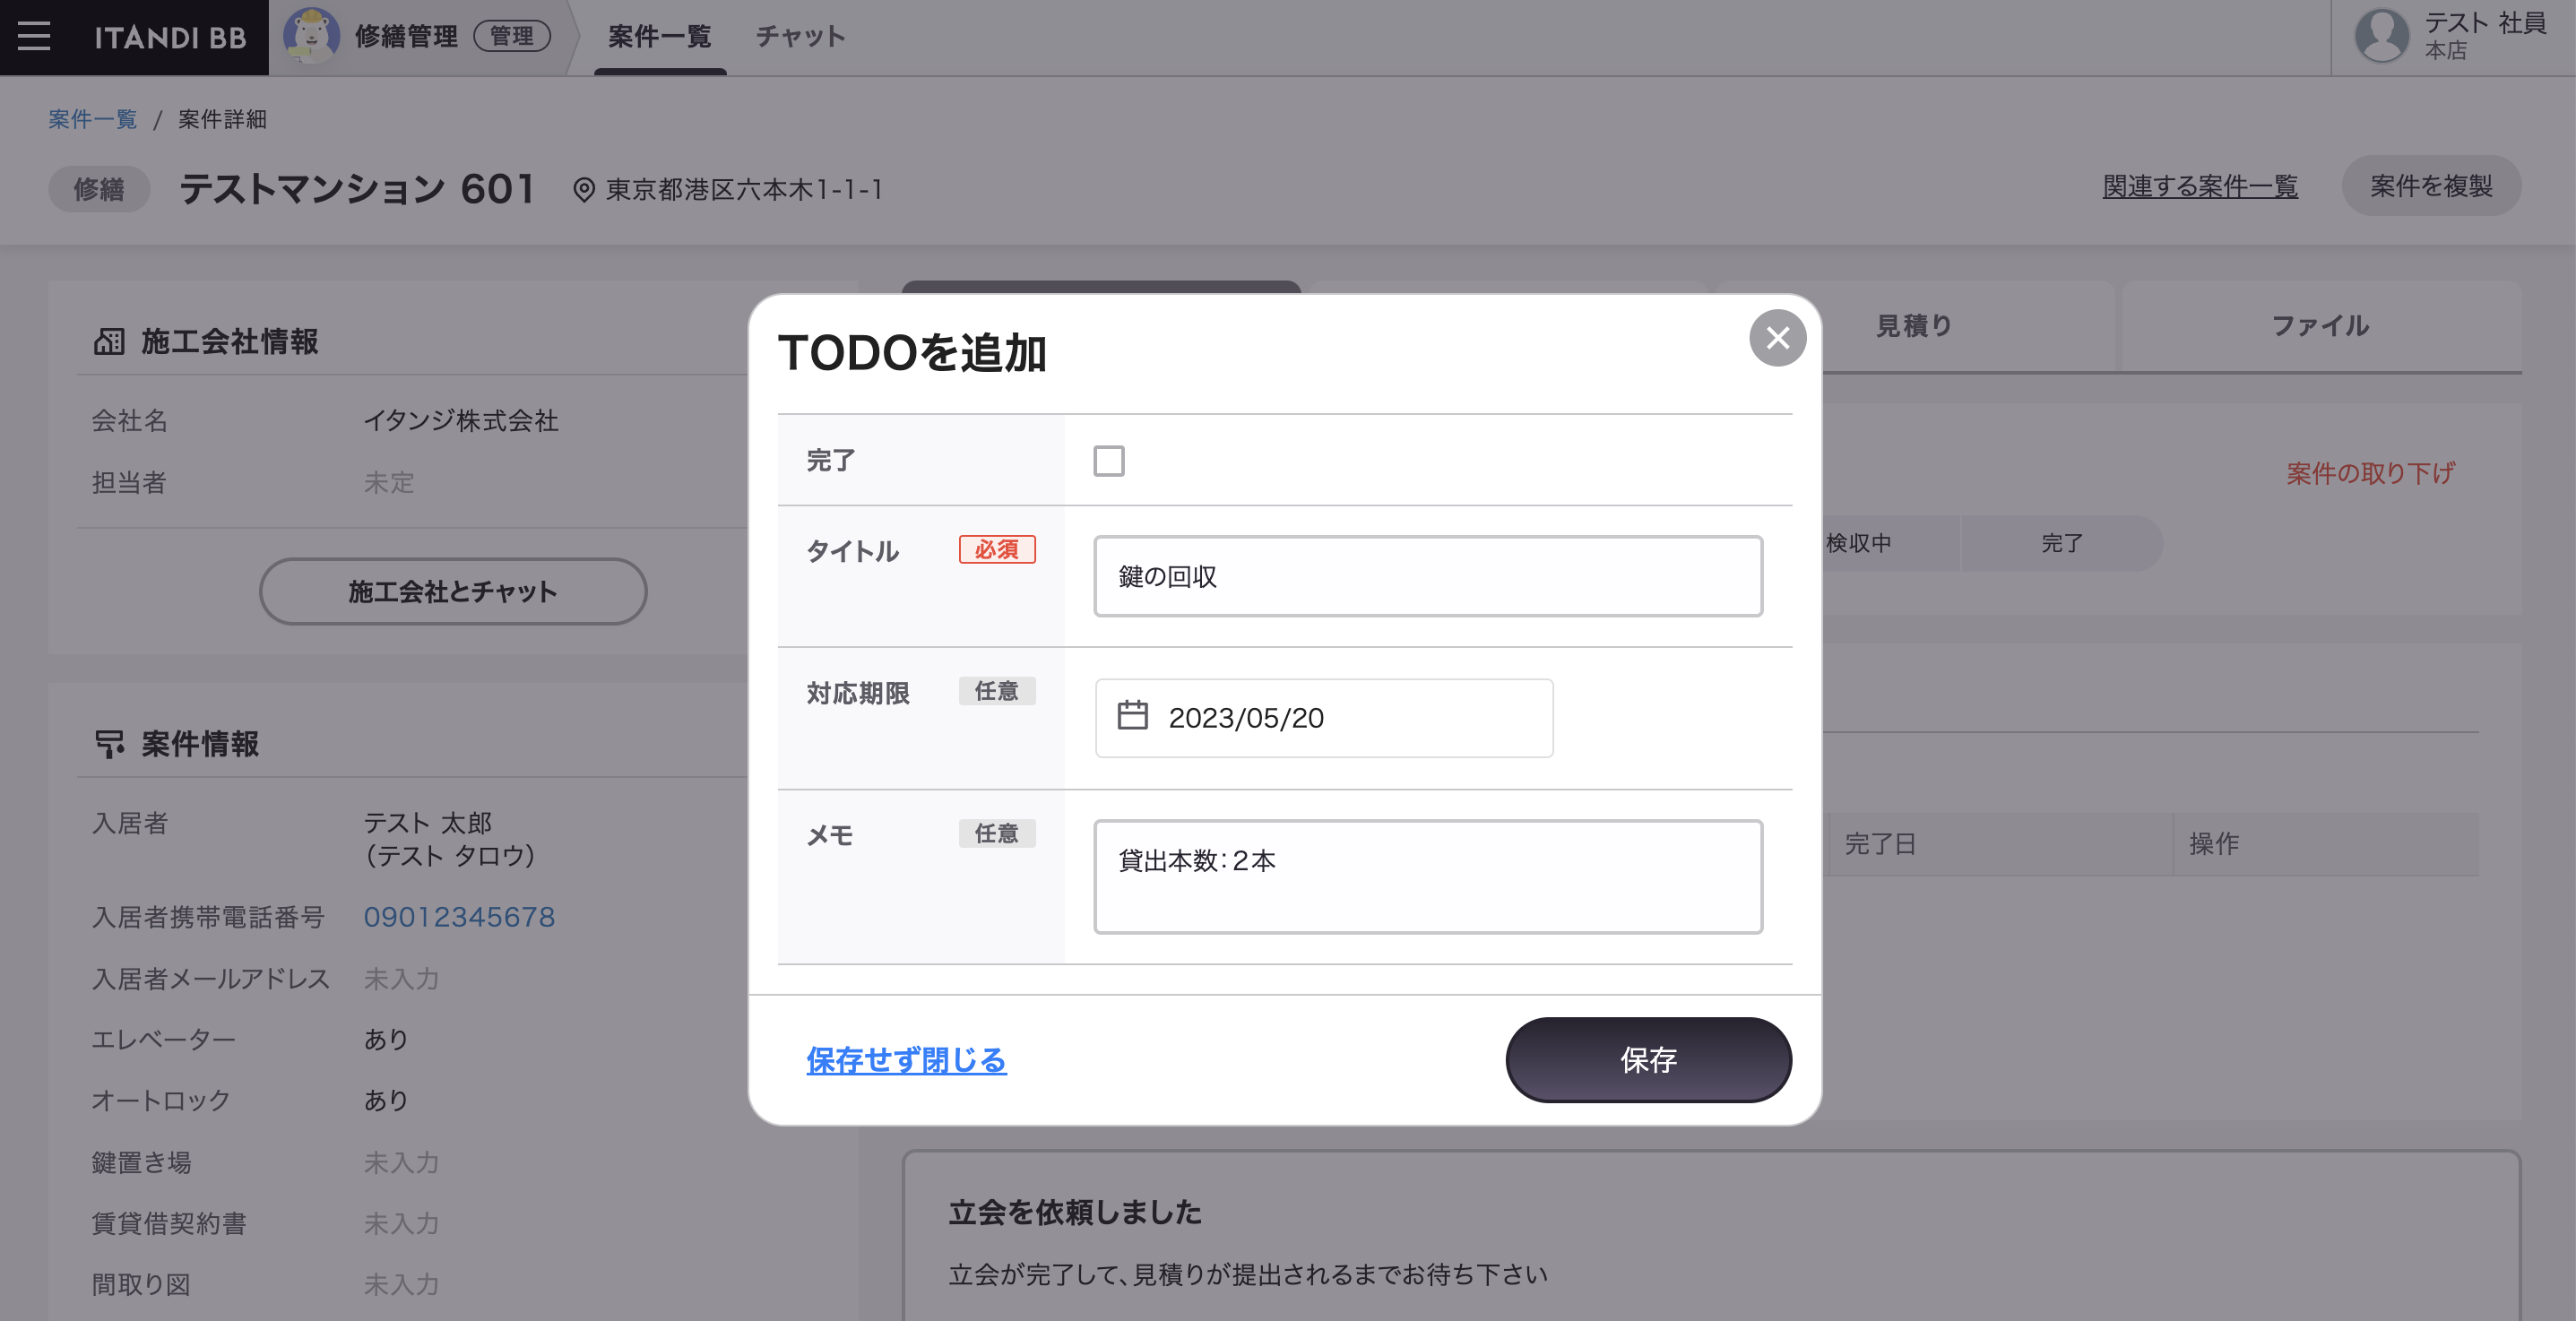Click the メモ text area
The height and width of the screenshot is (1321, 2576).
1427,877
